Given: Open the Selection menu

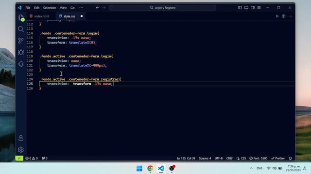Looking at the screenshot, I should 50,8.
